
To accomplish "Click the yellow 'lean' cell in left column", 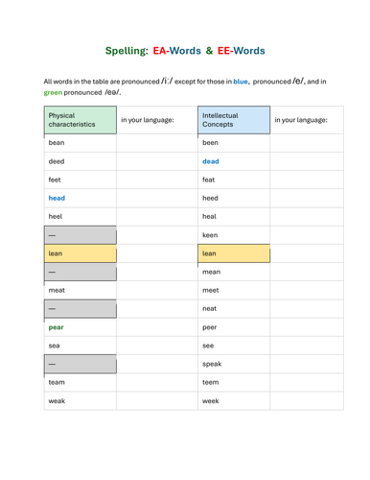I will click(x=81, y=253).
